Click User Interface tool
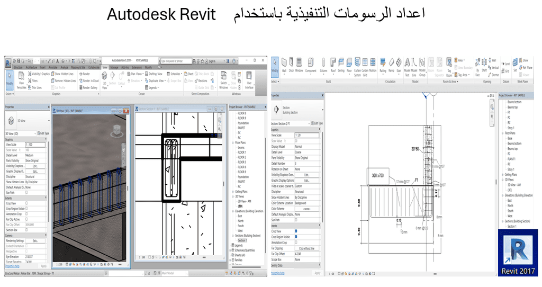Image resolution: width=542 pixels, height=287 pixels. click(249, 80)
